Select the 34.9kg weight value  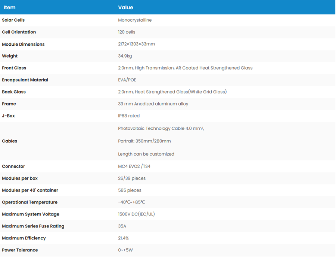[125, 56]
